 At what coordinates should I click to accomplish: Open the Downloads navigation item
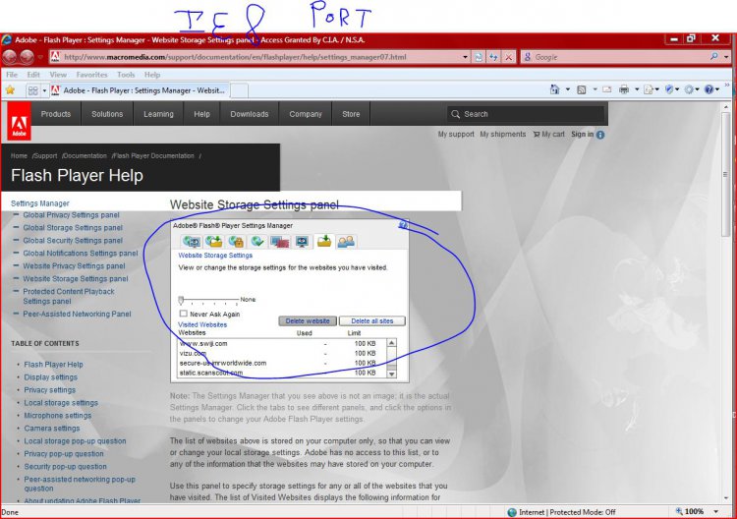pyautogui.click(x=250, y=114)
